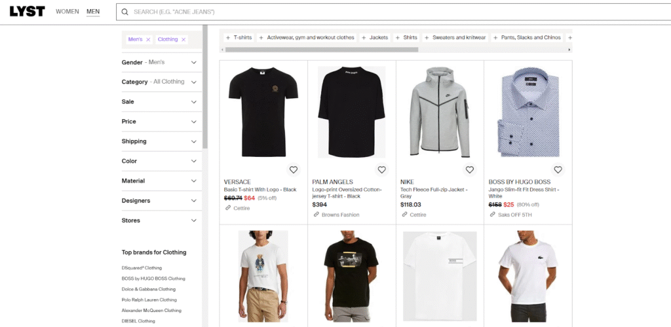Click the Cettire store under Nike
The image size is (671, 327).
pos(418,215)
